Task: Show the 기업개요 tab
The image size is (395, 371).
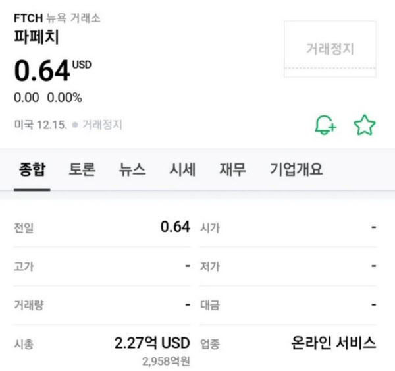Action: (x=296, y=169)
